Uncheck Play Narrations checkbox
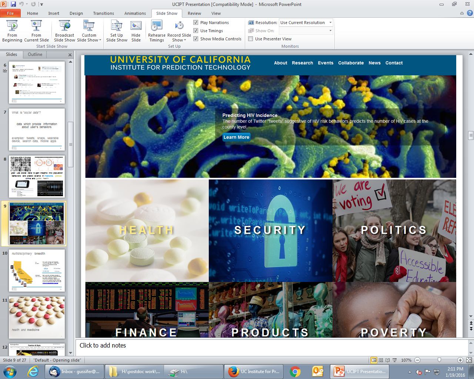 coord(196,23)
